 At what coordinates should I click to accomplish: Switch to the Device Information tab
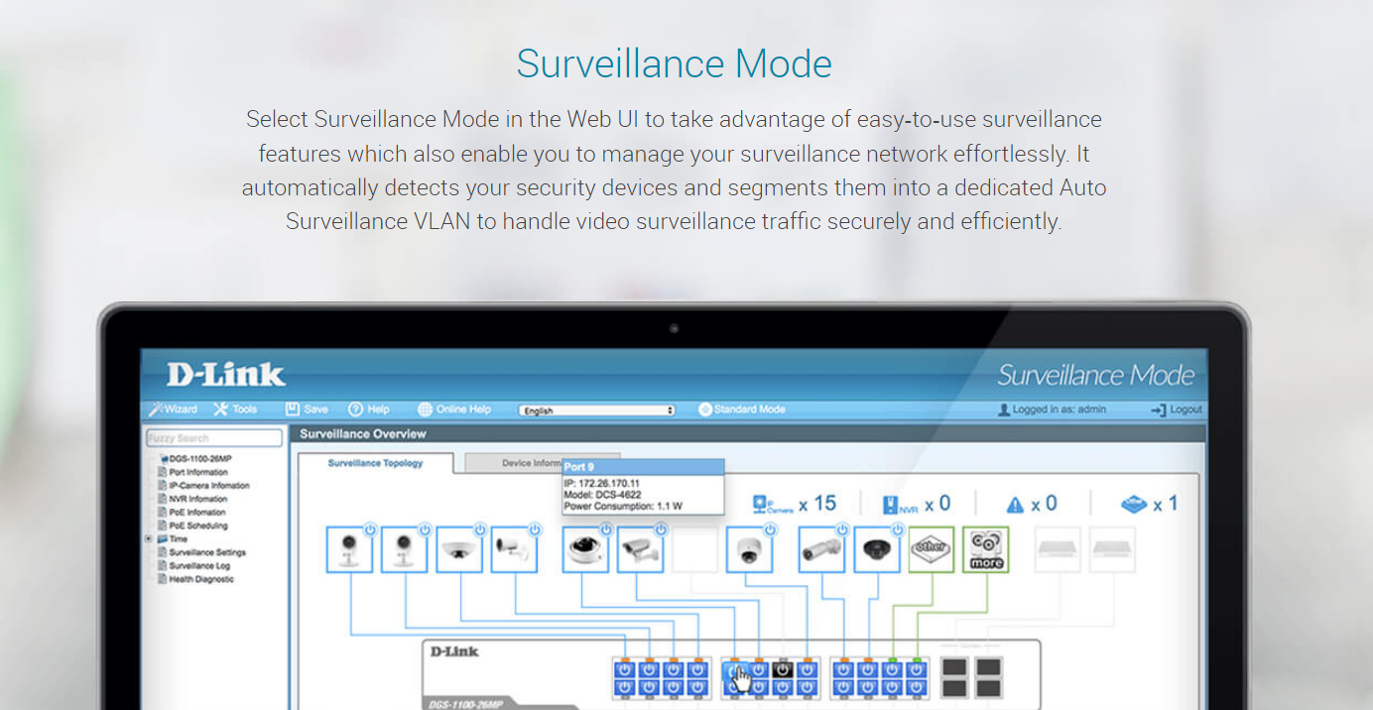click(513, 463)
